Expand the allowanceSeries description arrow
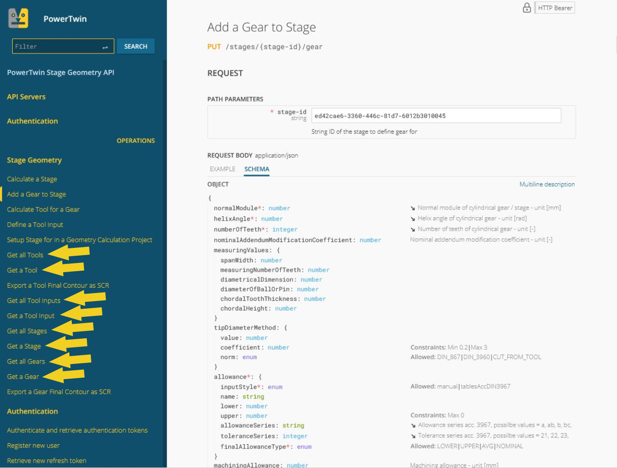Screen dimensions: 617x468 [x=413, y=425]
